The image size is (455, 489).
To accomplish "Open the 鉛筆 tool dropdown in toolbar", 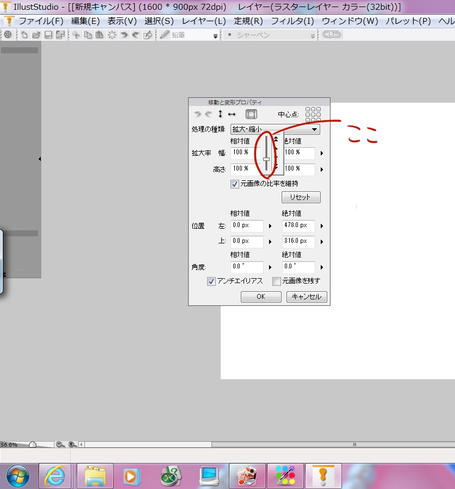I will pyautogui.click(x=215, y=35).
